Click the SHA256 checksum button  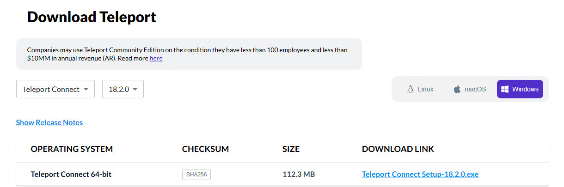coord(196,175)
